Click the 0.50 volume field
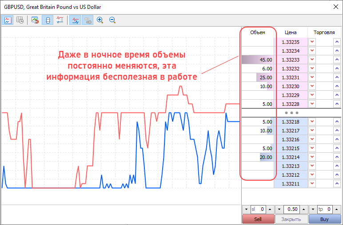Image resolution: width=343 pixels, height=225 pixels. 291,209
